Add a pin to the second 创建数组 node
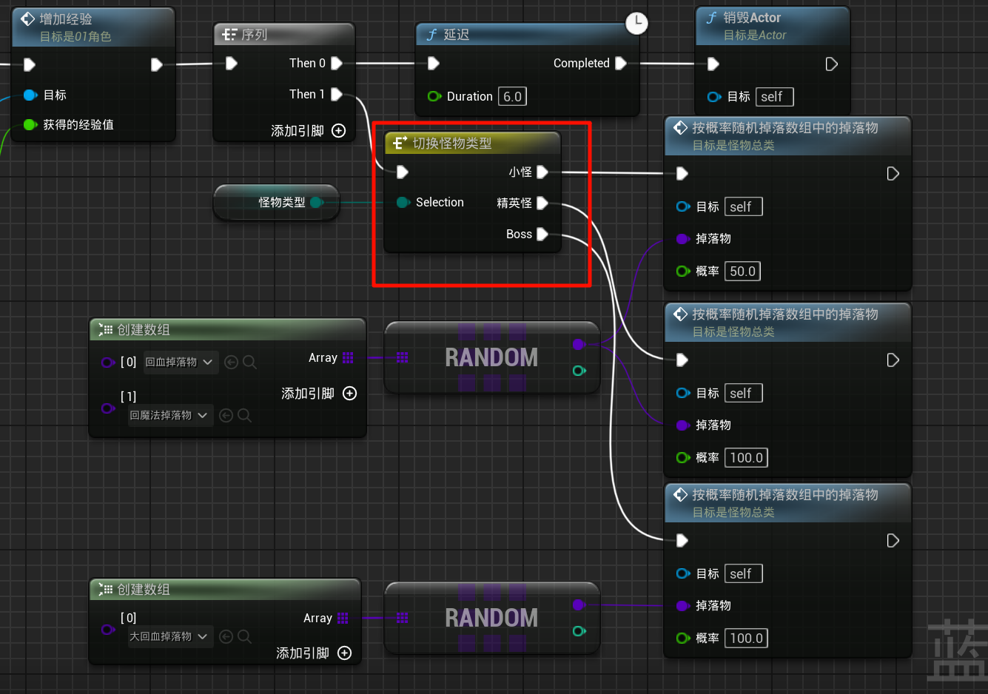The height and width of the screenshot is (694, 988). [x=344, y=653]
